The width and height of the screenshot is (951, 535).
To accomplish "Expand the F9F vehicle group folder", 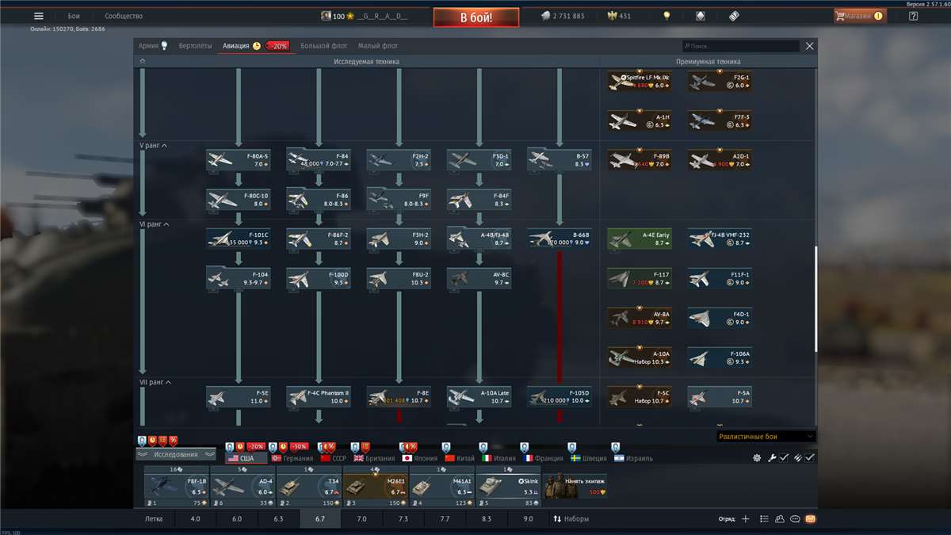I will (399, 198).
